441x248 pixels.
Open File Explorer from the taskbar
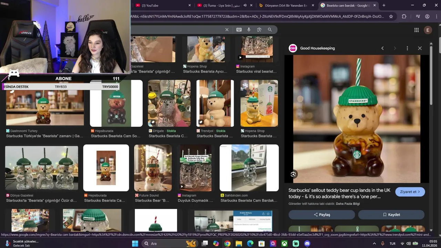239,244
